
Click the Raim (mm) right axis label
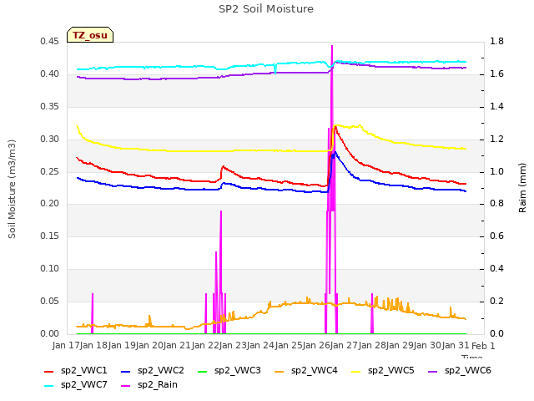click(x=522, y=188)
